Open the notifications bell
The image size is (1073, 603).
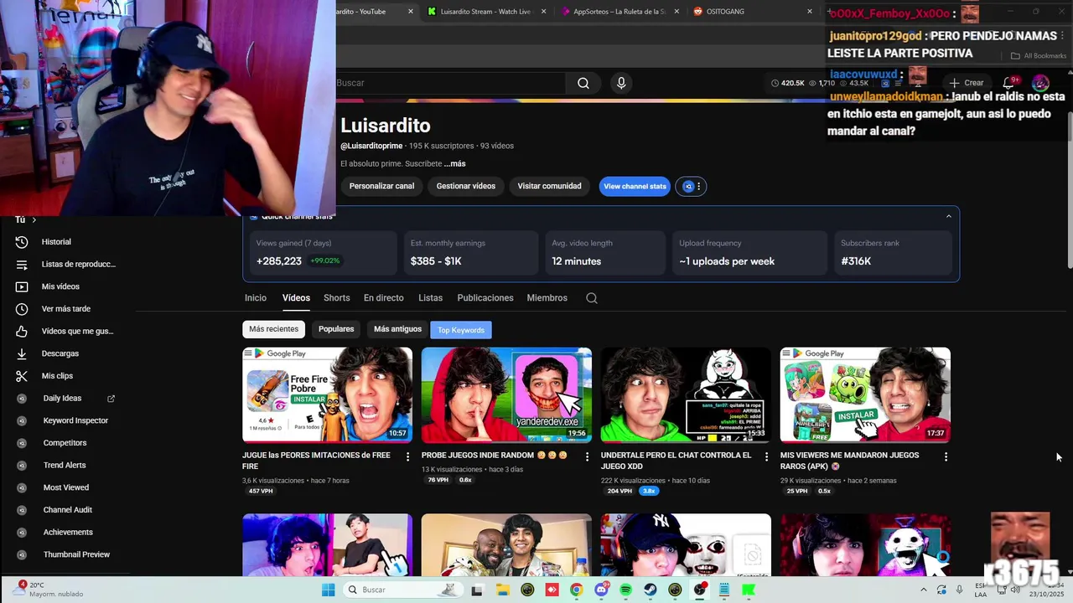click(1009, 83)
